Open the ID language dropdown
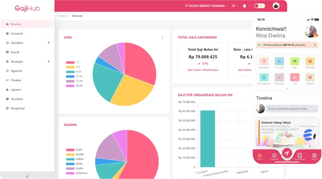The width and height of the screenshot is (322, 179). point(235,6)
